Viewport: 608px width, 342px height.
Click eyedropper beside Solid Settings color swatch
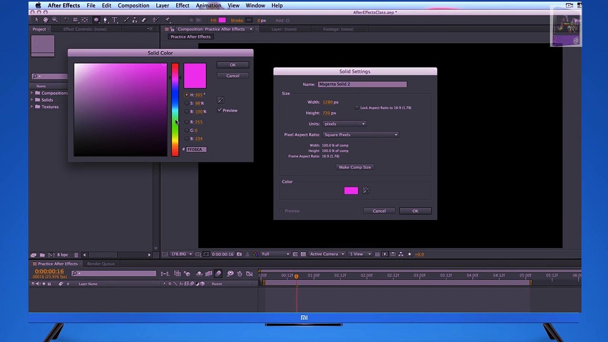[x=366, y=190]
